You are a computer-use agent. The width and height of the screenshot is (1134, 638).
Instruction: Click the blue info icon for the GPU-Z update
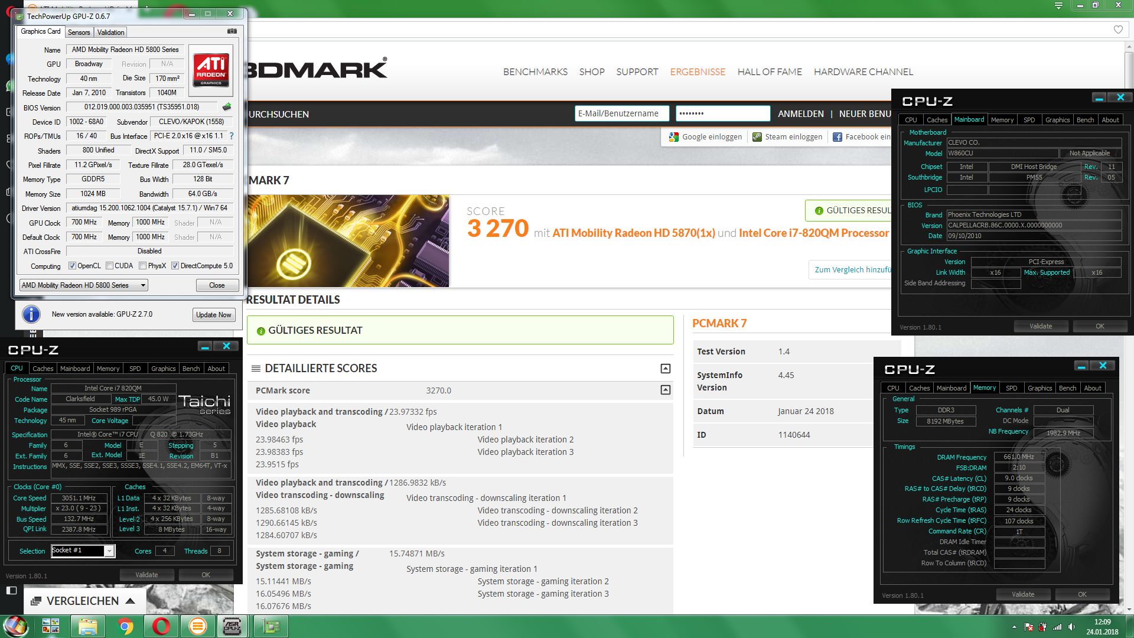pos(31,314)
